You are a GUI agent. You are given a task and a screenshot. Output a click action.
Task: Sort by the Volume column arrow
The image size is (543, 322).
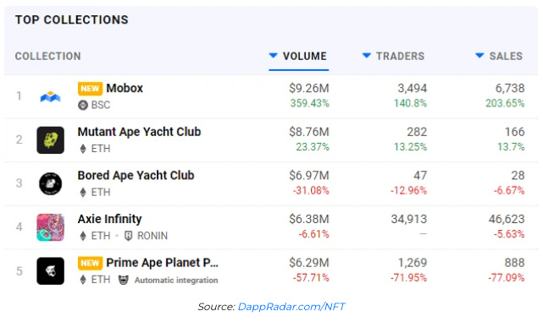coord(274,55)
